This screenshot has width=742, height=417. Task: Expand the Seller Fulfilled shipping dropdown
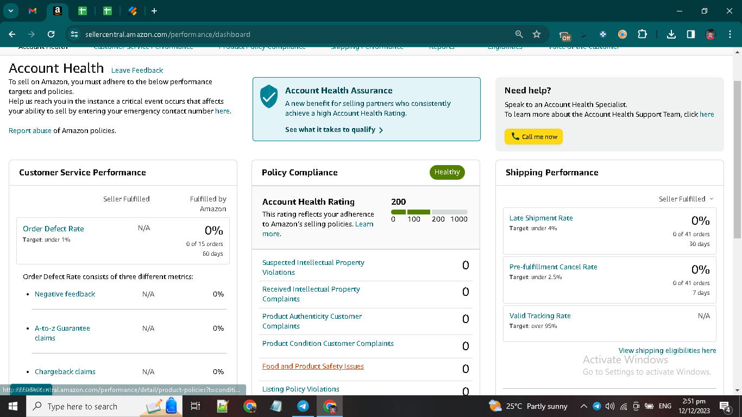686,199
